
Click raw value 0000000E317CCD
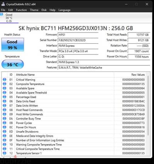tap(134, 110)
